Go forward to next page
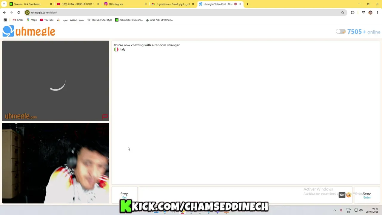 12,13
